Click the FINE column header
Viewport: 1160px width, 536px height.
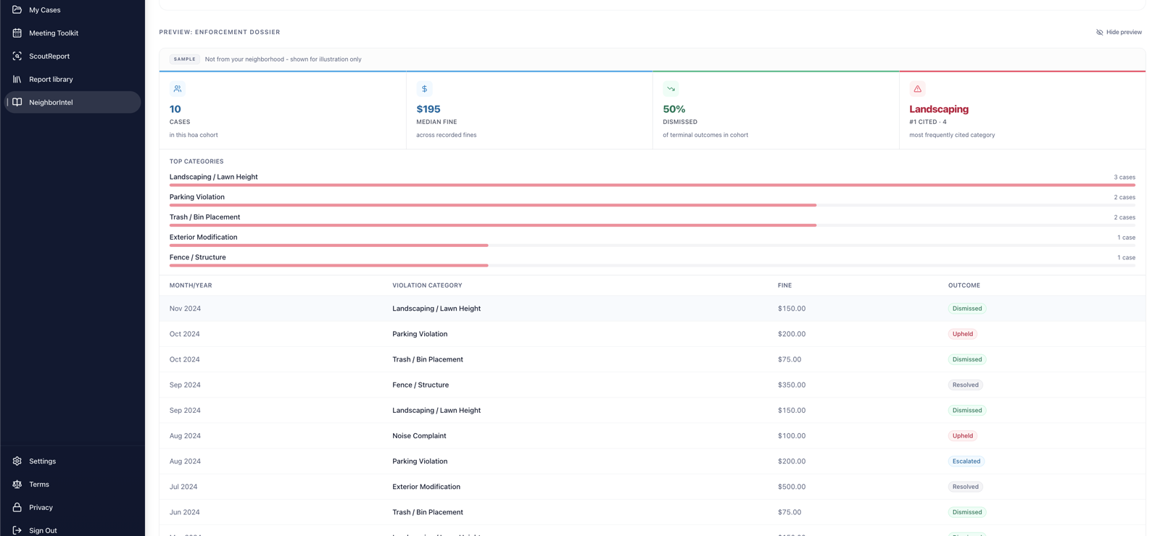[784, 285]
